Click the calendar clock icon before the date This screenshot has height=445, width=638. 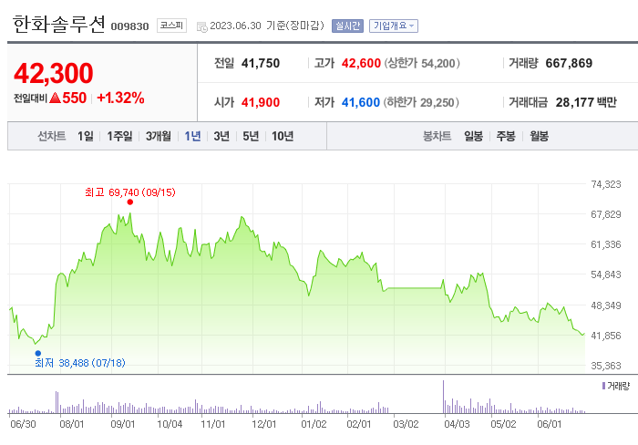coord(201,26)
